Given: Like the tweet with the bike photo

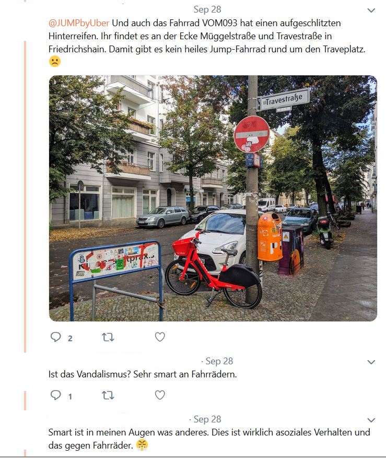Looking at the screenshot, I should tap(160, 337).
